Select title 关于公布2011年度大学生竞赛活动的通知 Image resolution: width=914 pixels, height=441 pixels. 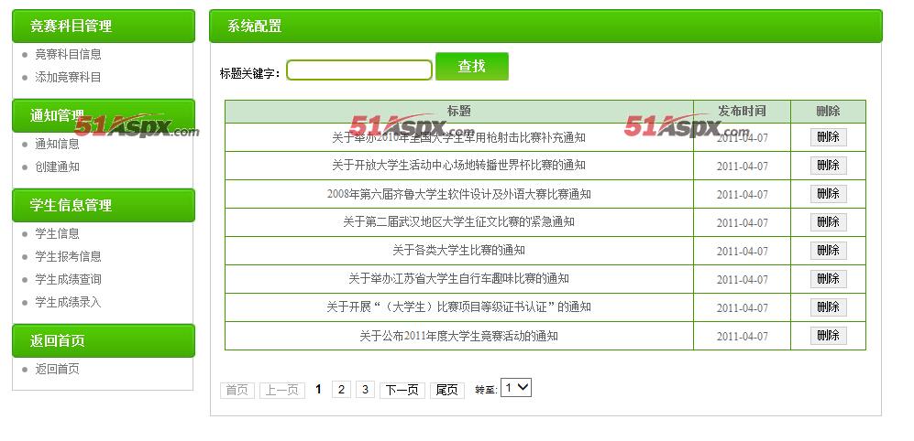pos(458,336)
